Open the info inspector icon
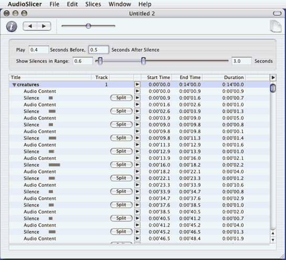This screenshot has height=260, width=286. click(x=12, y=26)
